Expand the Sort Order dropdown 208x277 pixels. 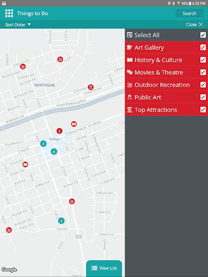pyautogui.click(x=18, y=25)
